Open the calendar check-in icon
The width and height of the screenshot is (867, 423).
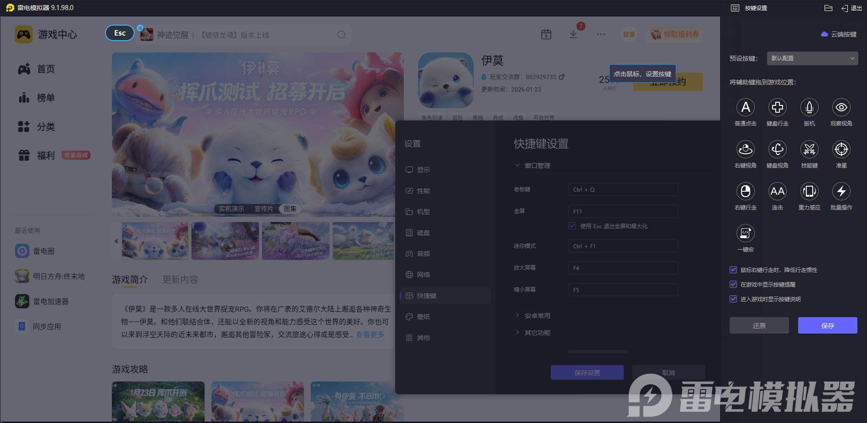[x=546, y=34]
